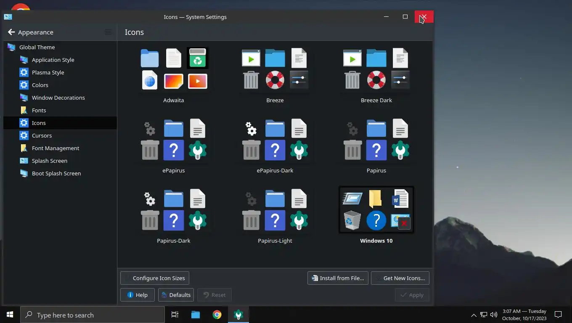Screen dimensions: 572x323
Task: Click the Reset button
Action: pyautogui.click(x=214, y=295)
